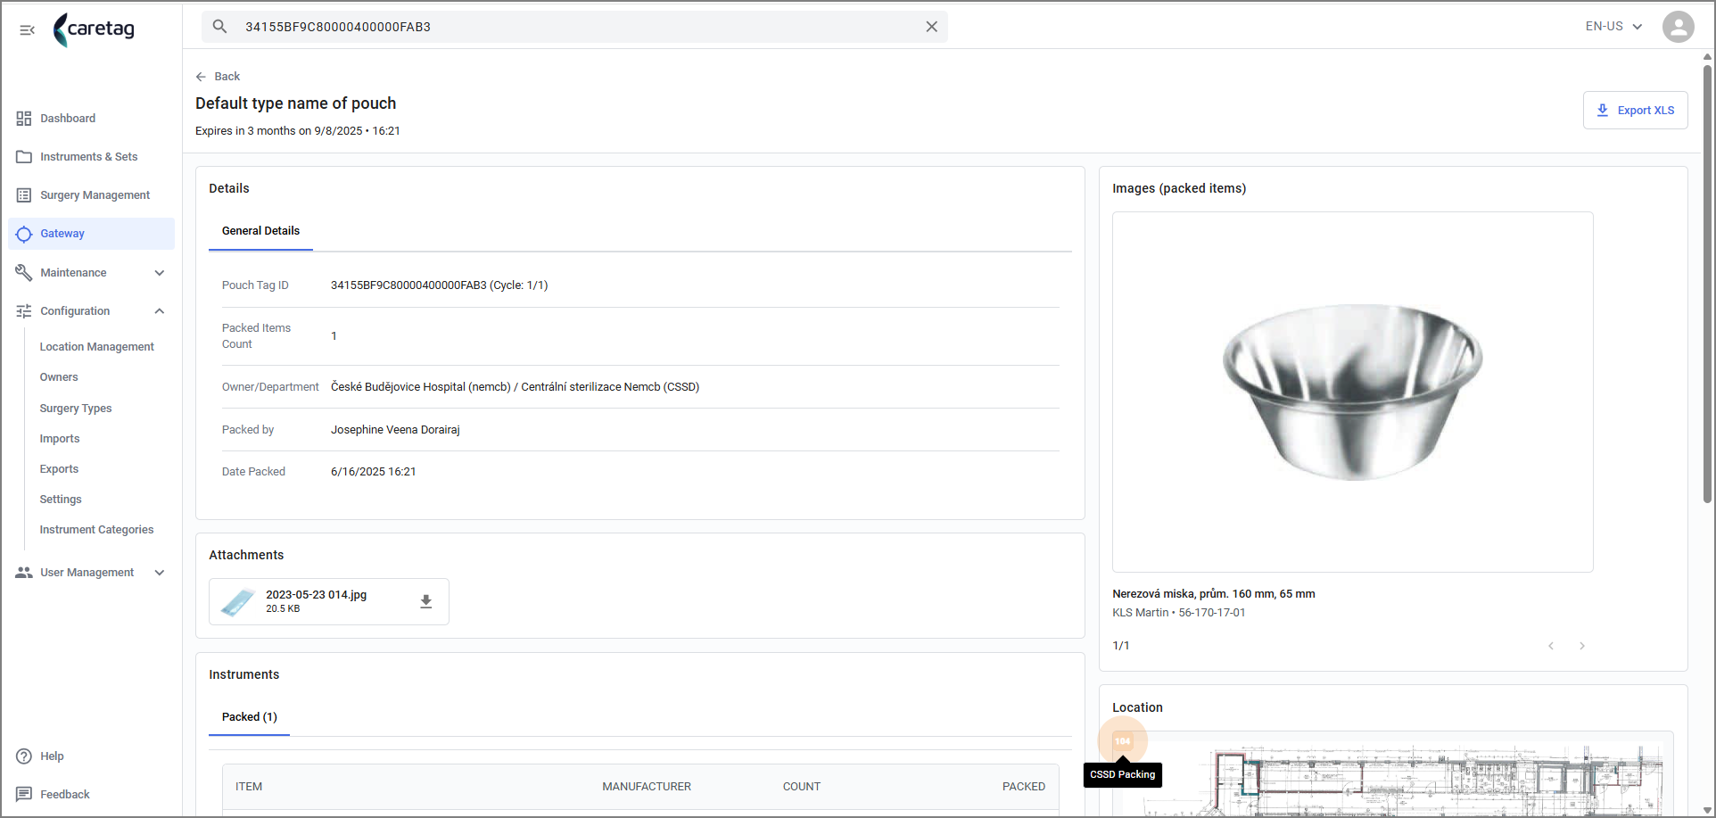Select the Packed (1) tab
The height and width of the screenshot is (818, 1716).
pos(249,717)
